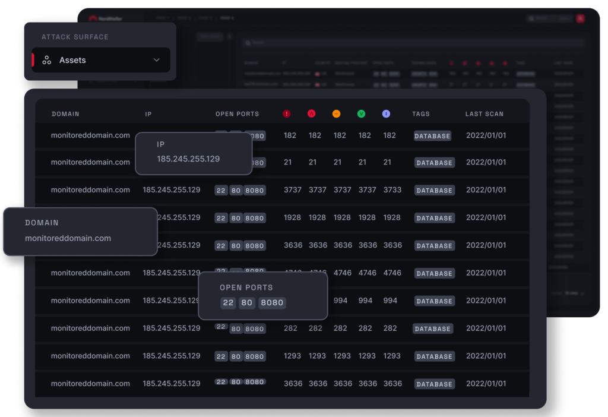Click the orange severity column icon
This screenshot has height=417, width=608.
pyautogui.click(x=337, y=113)
